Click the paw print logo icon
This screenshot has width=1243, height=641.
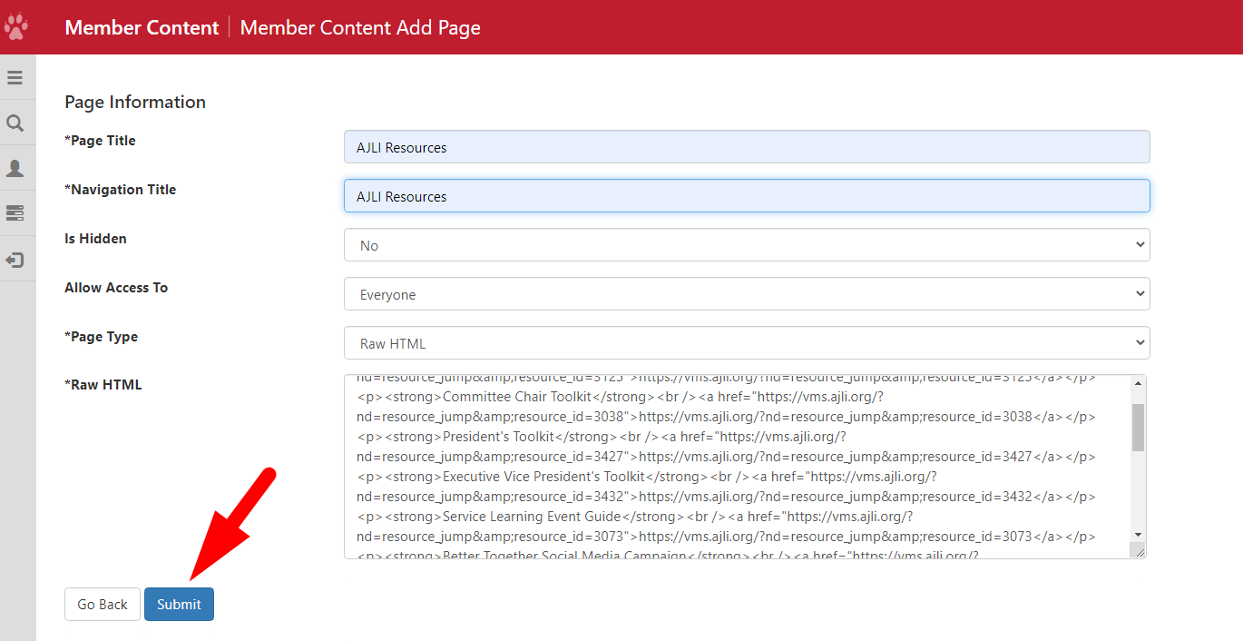click(16, 25)
